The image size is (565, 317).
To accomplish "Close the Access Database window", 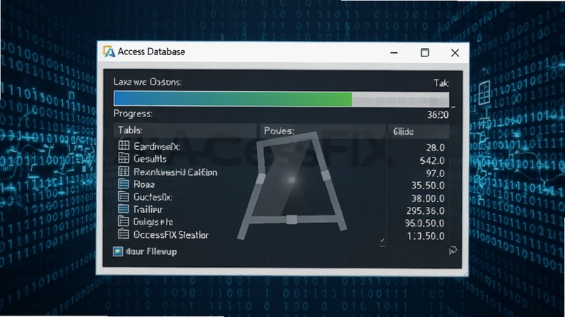I will coord(455,52).
